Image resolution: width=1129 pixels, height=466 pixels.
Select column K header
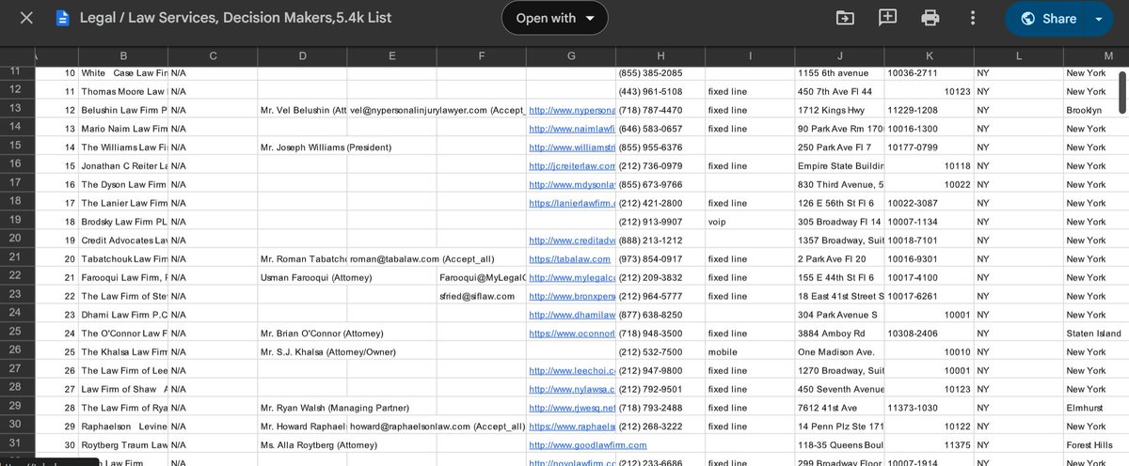[929, 56]
